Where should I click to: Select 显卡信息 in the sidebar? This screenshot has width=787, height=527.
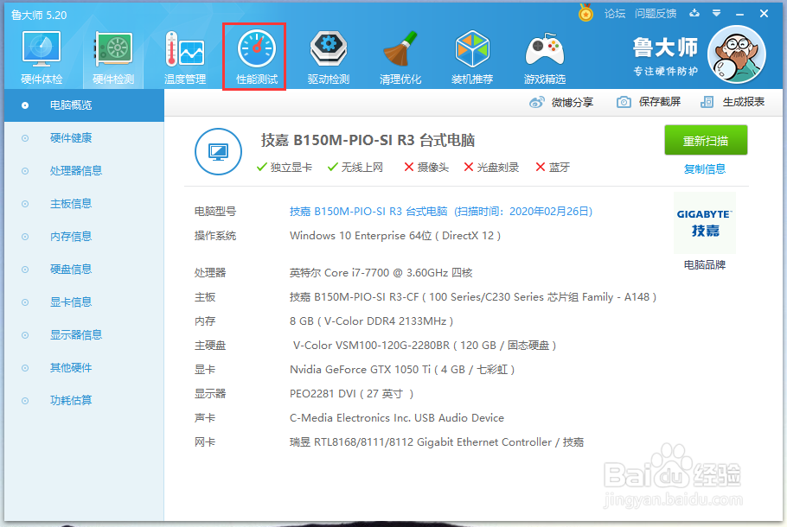tap(85, 302)
